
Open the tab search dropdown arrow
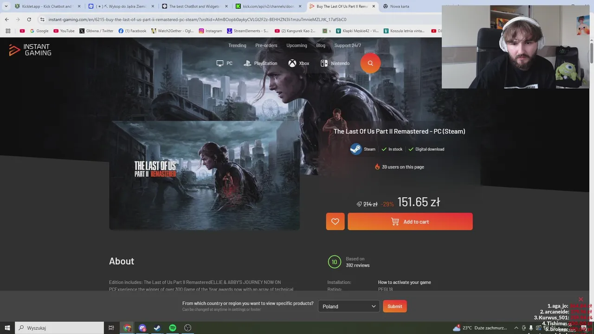(x=6, y=6)
